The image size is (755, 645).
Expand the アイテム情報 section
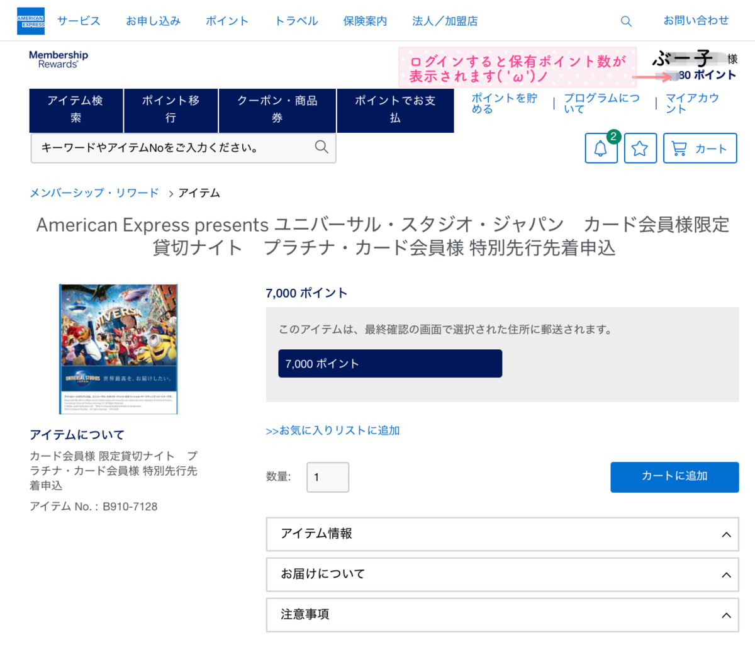(x=502, y=534)
